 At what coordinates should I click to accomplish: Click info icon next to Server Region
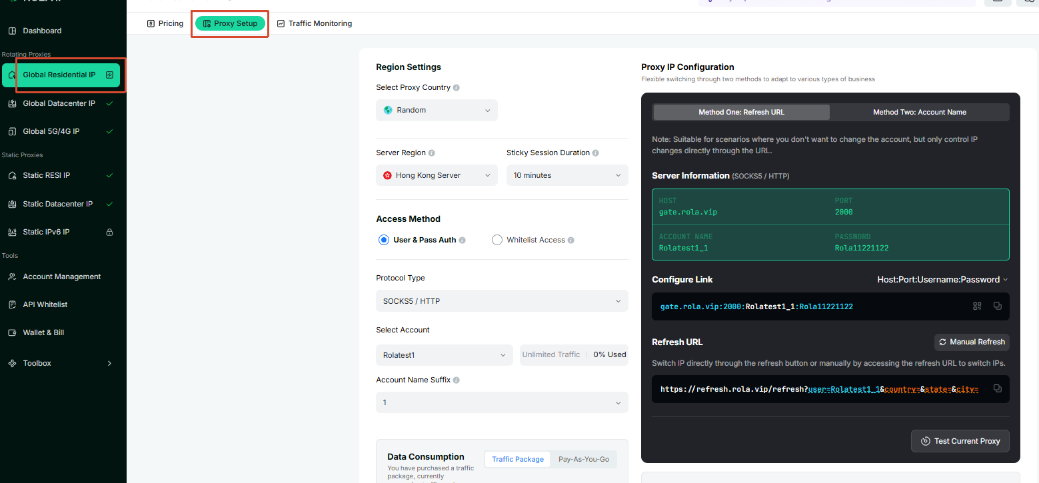432,153
